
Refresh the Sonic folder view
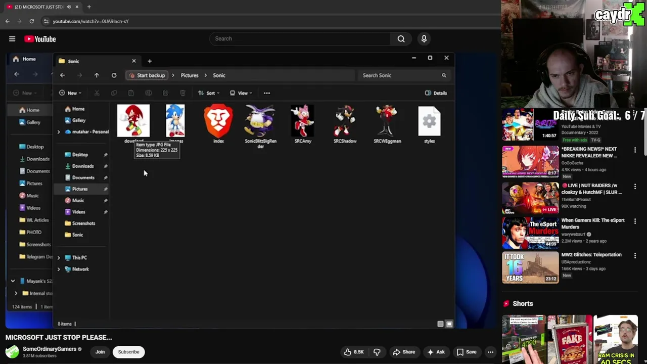[x=114, y=75]
